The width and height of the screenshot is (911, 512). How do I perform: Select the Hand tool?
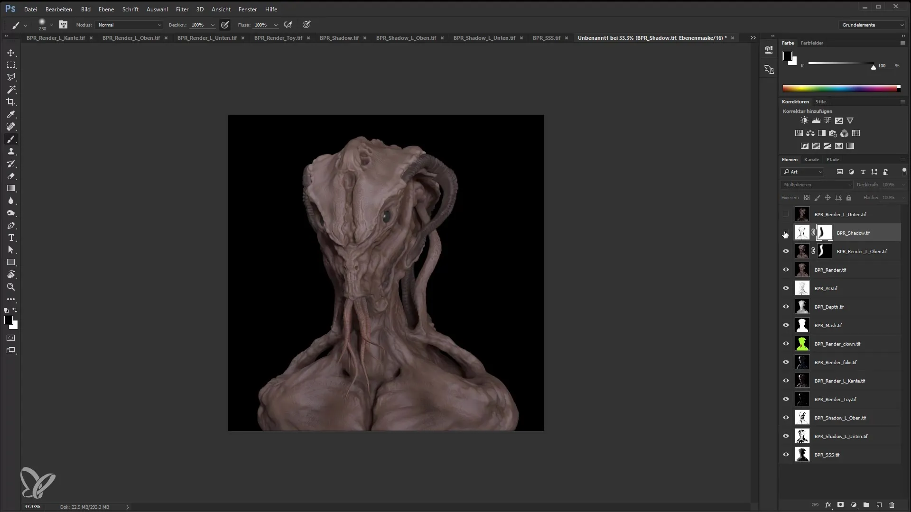(x=11, y=274)
